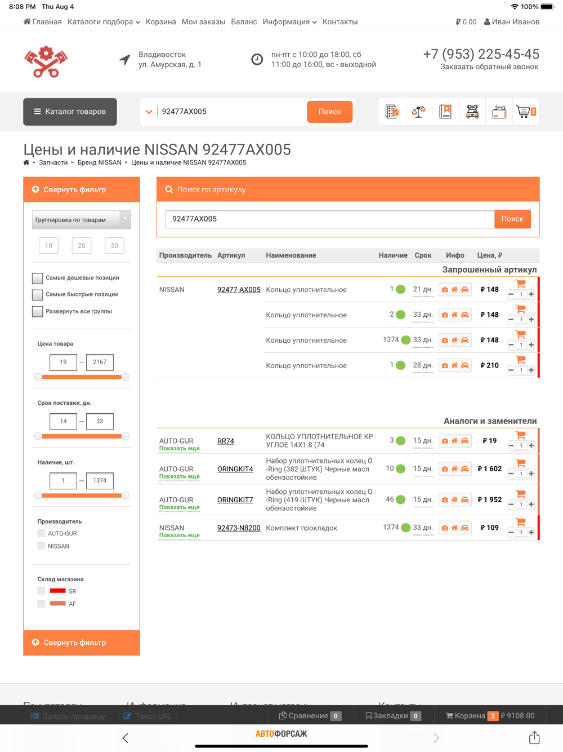Select 50 items per page
Viewport: 563px width, 752px height.
(x=115, y=246)
